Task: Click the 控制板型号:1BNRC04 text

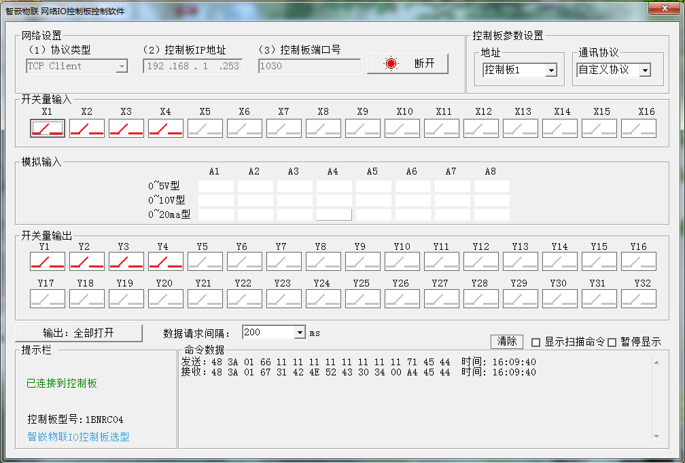Action: (75, 420)
